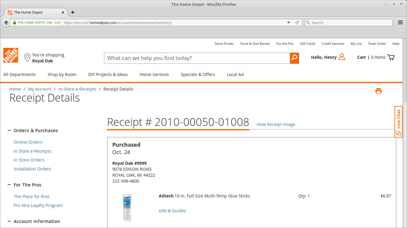The height and width of the screenshot is (228, 407).
Task: Close The Home Depot browser tab
Action: pos(63,12)
